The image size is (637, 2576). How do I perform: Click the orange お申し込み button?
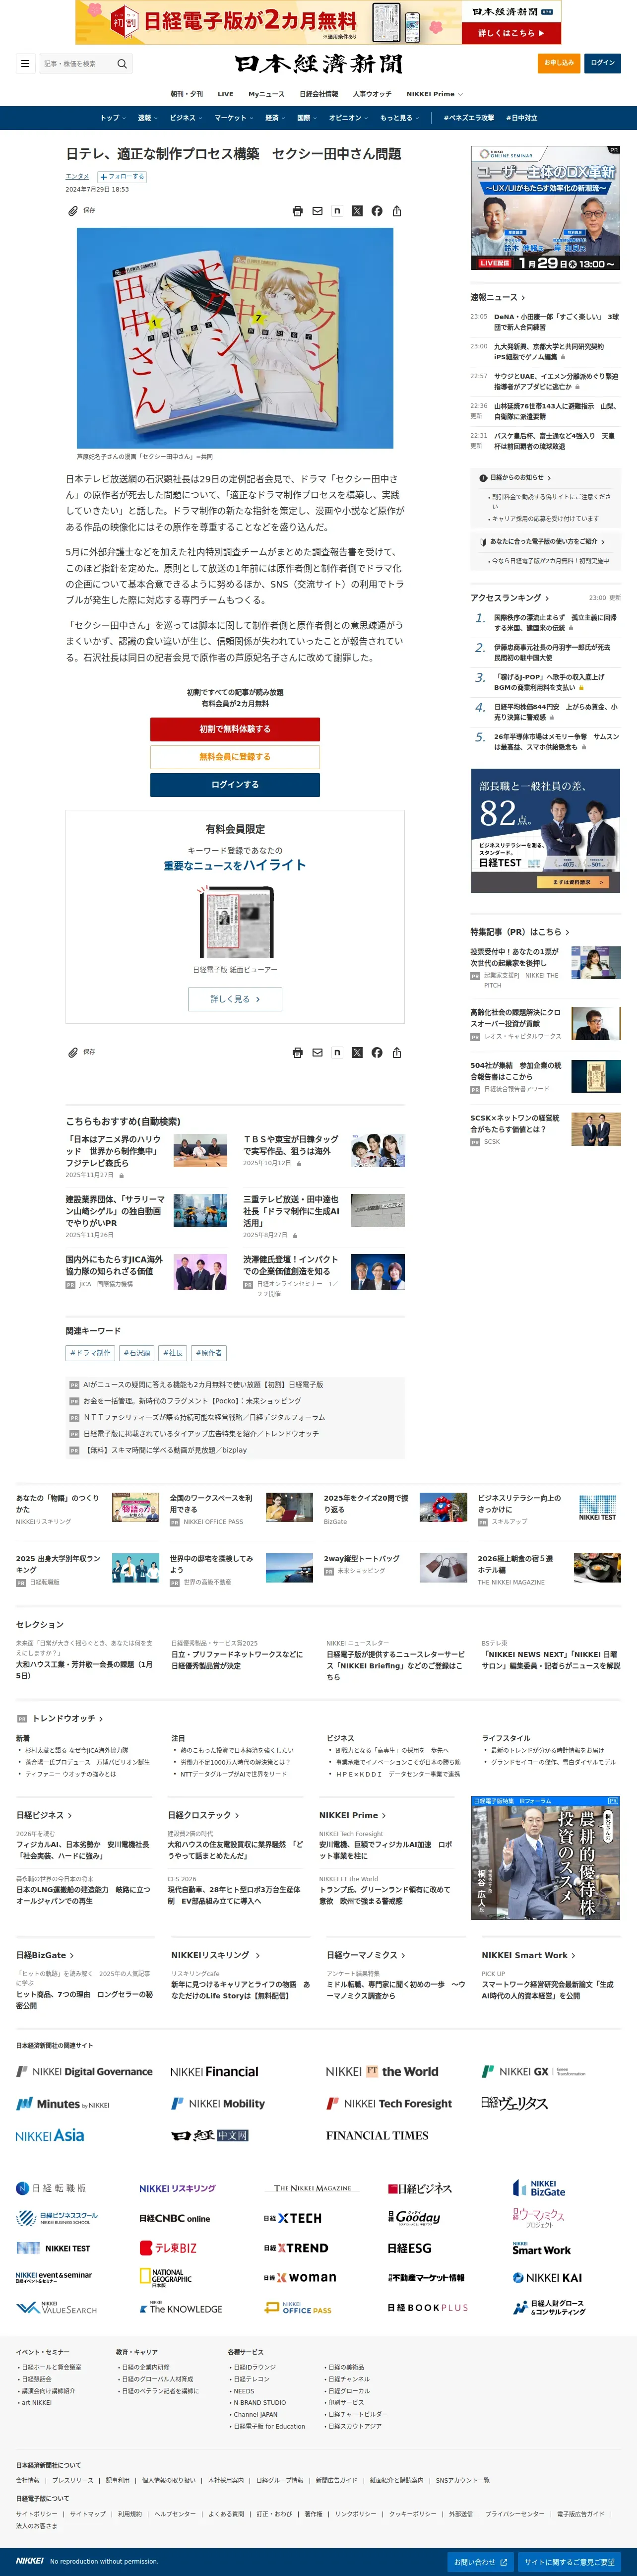tap(559, 63)
